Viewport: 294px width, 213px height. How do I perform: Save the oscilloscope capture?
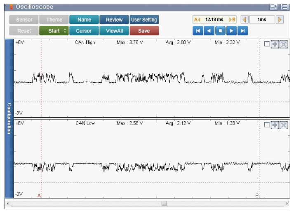144,31
